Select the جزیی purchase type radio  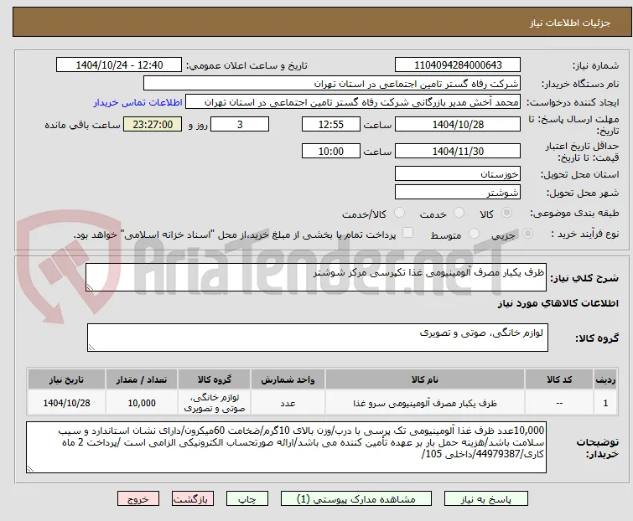(x=527, y=234)
